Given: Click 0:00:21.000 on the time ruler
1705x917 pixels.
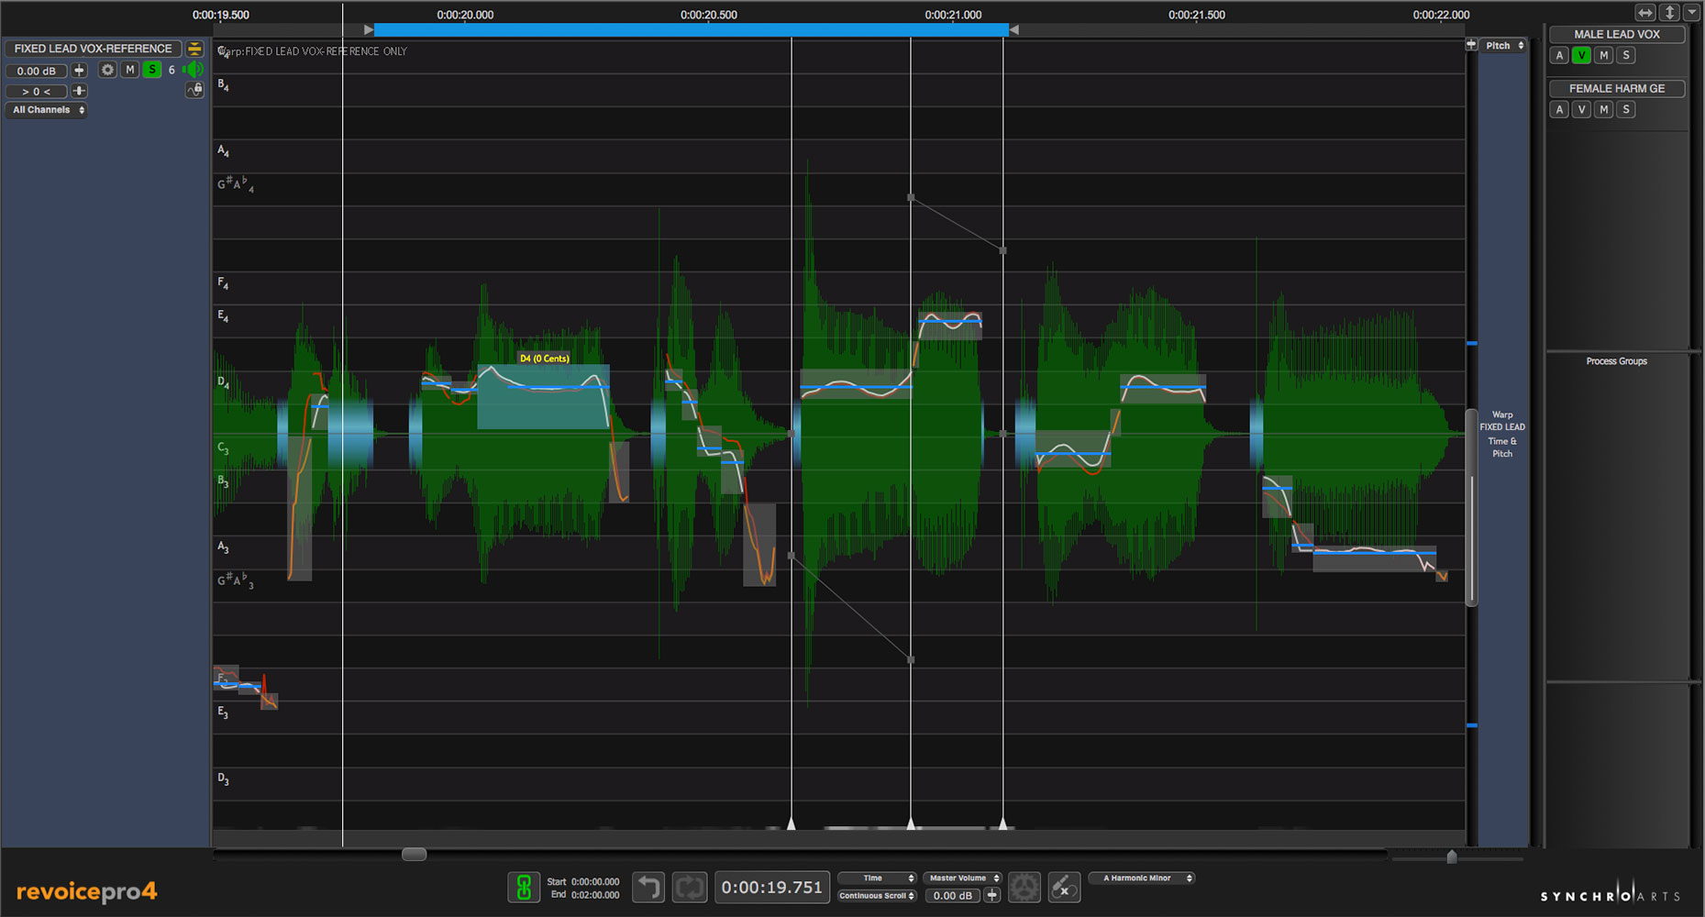Looking at the screenshot, I should point(953,15).
